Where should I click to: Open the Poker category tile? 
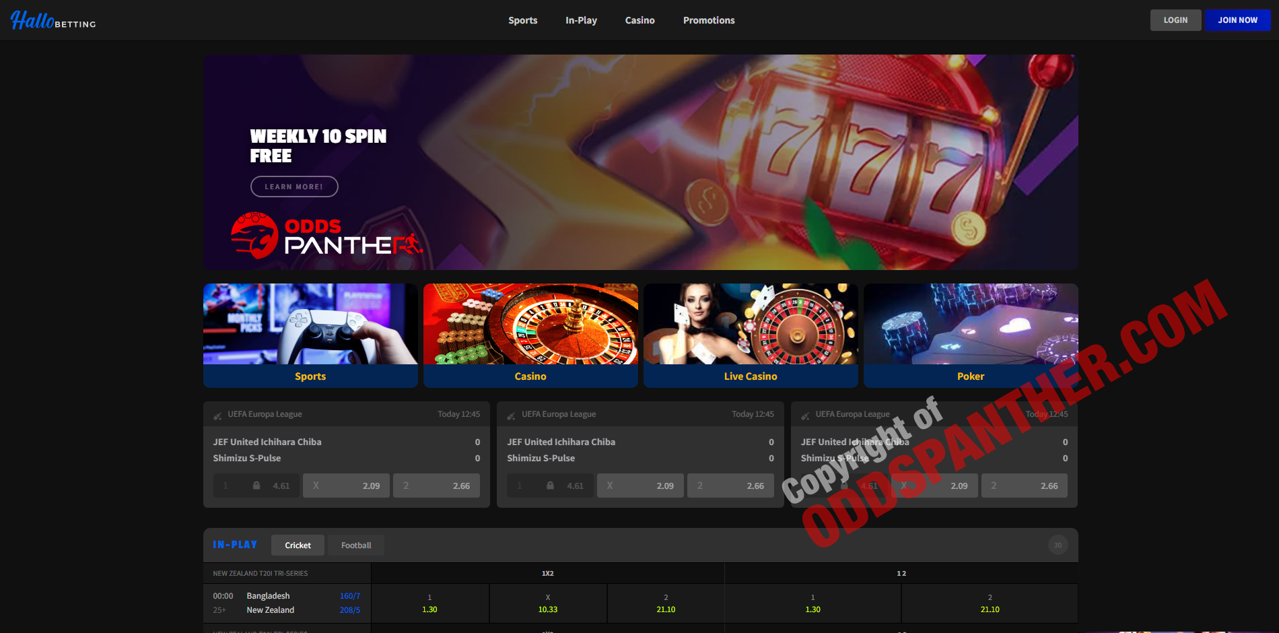pos(970,335)
